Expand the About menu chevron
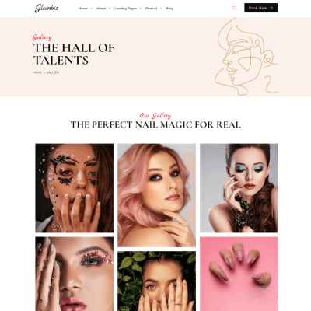This screenshot has height=311, width=311. (110, 9)
